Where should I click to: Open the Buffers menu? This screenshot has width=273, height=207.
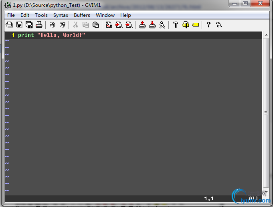82,15
